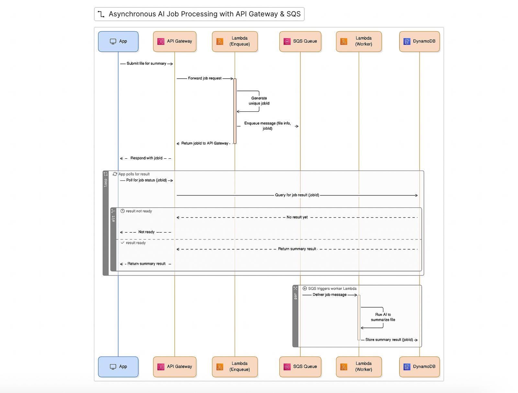
Task: Select the 'Forward job request' message label
Action: pyautogui.click(x=205, y=78)
